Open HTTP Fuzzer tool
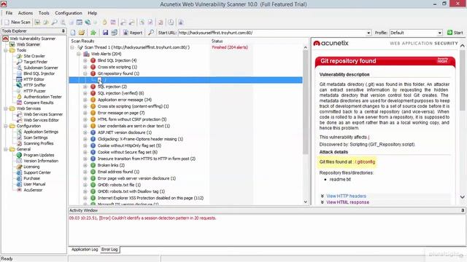The width and height of the screenshot is (467, 262). [x=34, y=91]
